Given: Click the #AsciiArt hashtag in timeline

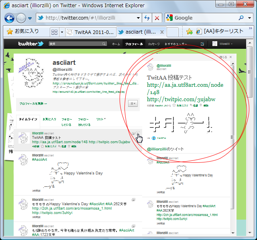Looking at the screenshot, I should tap(39, 160).
